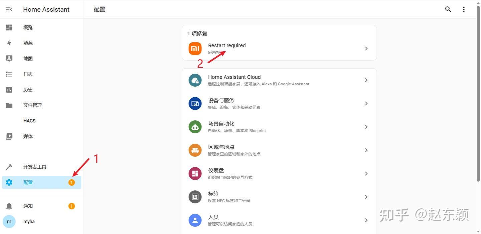Image resolution: width=481 pixels, height=234 pixels.
Task: Click the 能源 lightning bolt icon
Action: tap(9, 43)
